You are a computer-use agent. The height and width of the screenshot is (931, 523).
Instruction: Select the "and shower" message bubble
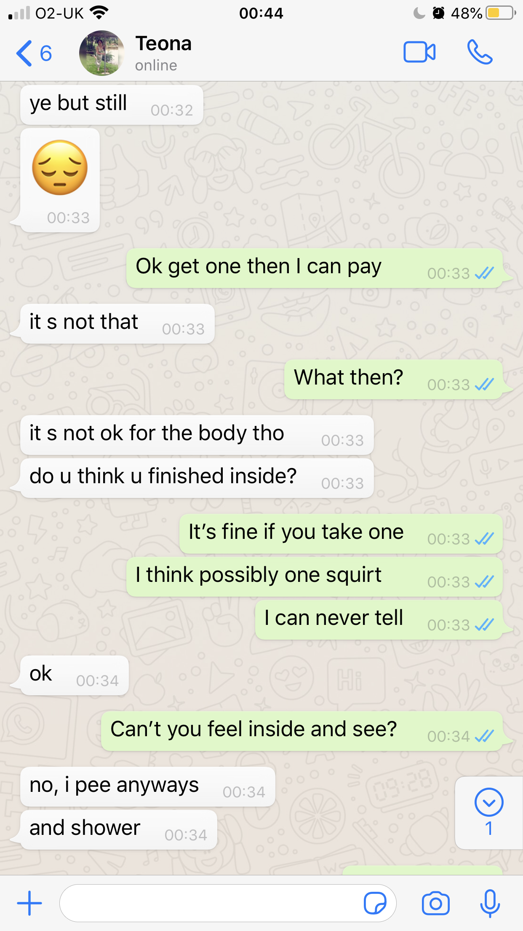click(x=119, y=829)
